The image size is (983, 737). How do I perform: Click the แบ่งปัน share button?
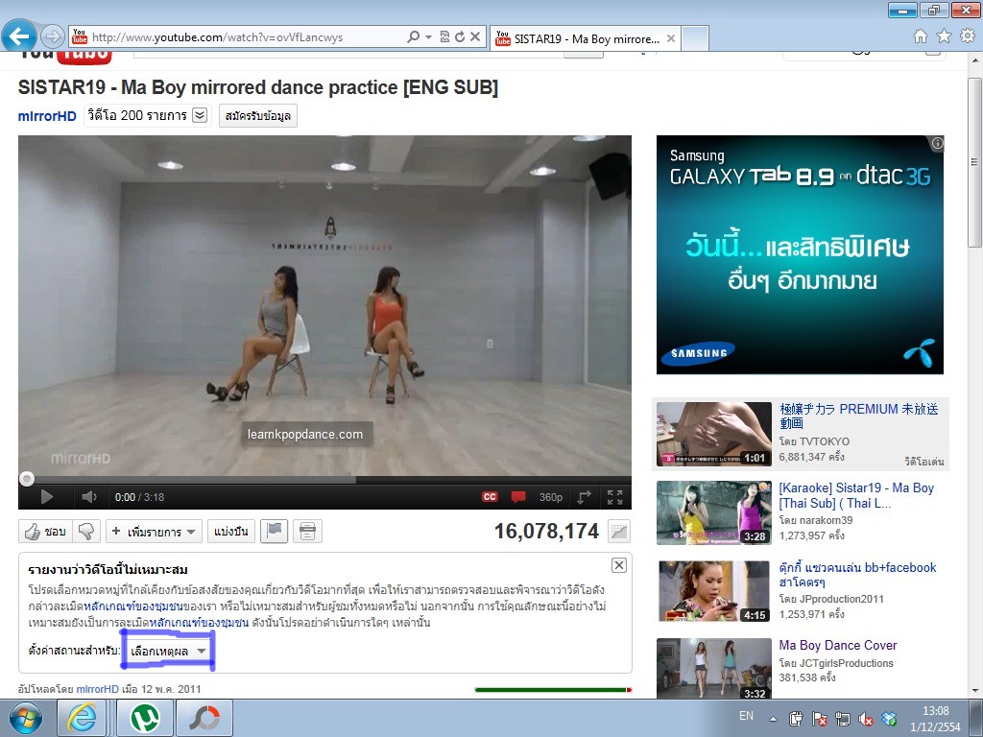click(230, 532)
